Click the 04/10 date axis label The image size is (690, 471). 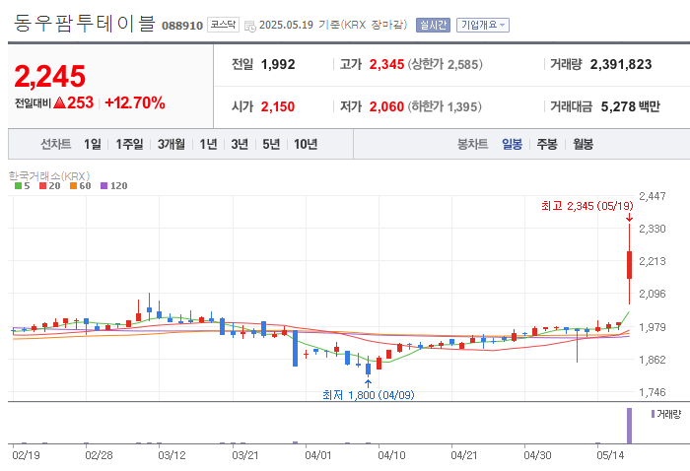pos(391,455)
